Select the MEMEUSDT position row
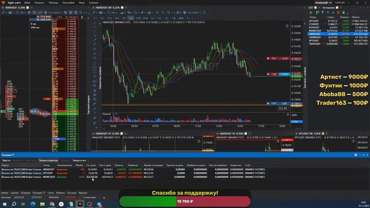370x208 pixels. click(x=133, y=177)
